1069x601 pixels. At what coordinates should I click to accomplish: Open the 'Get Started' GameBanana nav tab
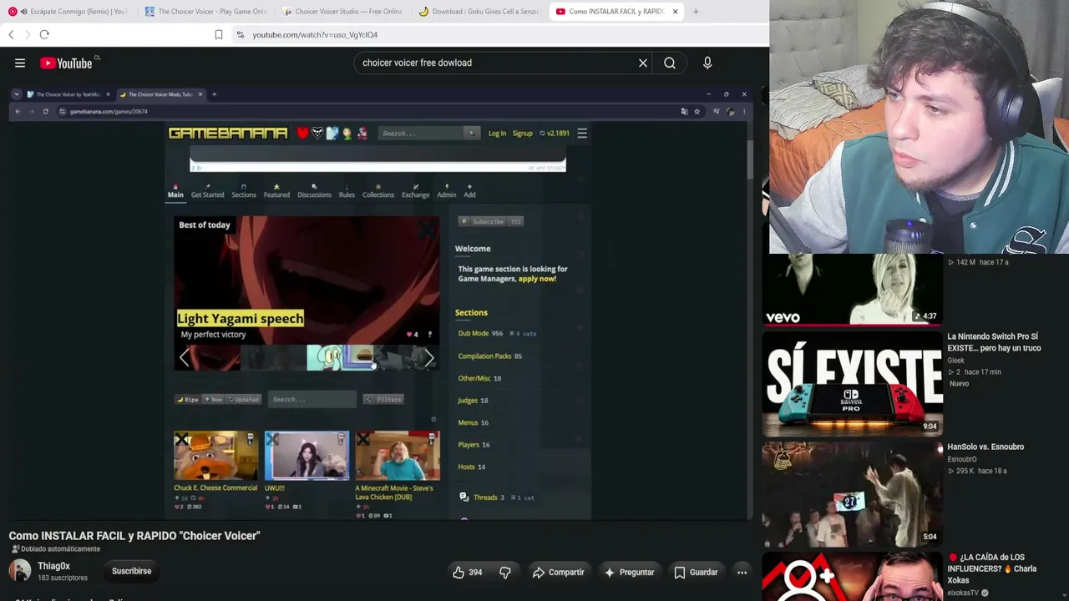pos(207,192)
